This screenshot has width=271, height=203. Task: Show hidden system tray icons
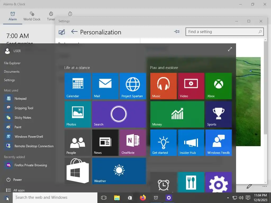[x=228, y=198]
